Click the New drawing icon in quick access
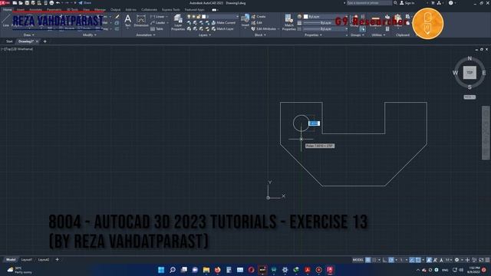 tap(15, 3)
